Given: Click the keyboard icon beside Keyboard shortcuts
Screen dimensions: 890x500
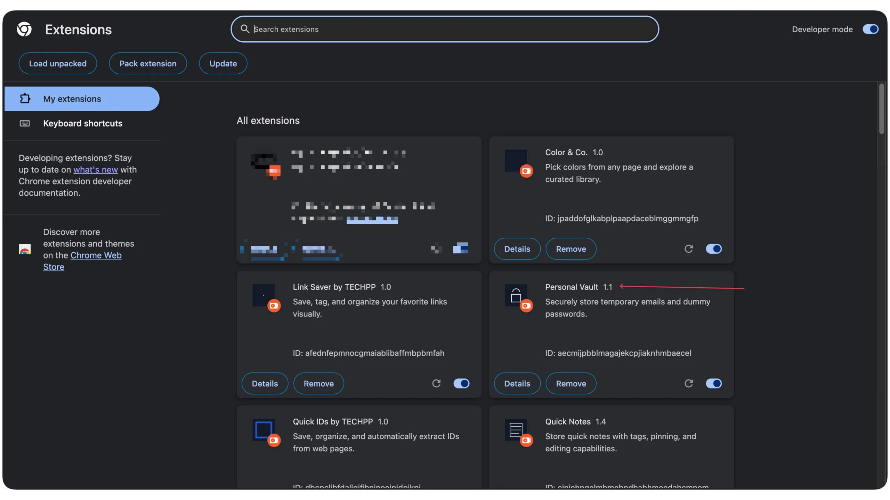Looking at the screenshot, I should coord(25,123).
